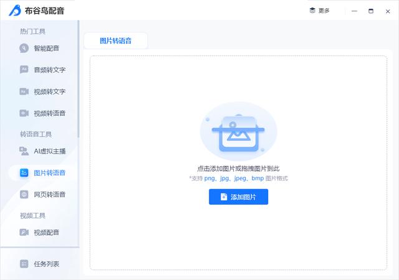Click the 点击添加图片或拖拽图片到此 text
The image size is (399, 280).
coord(238,169)
